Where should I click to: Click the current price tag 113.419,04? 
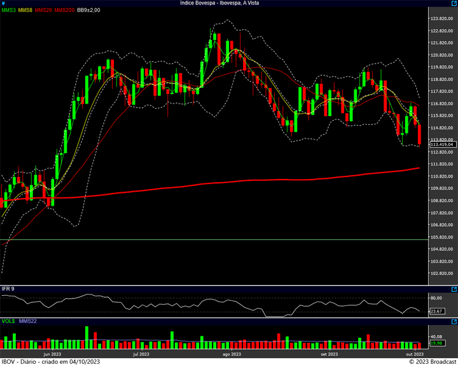[x=441, y=145]
